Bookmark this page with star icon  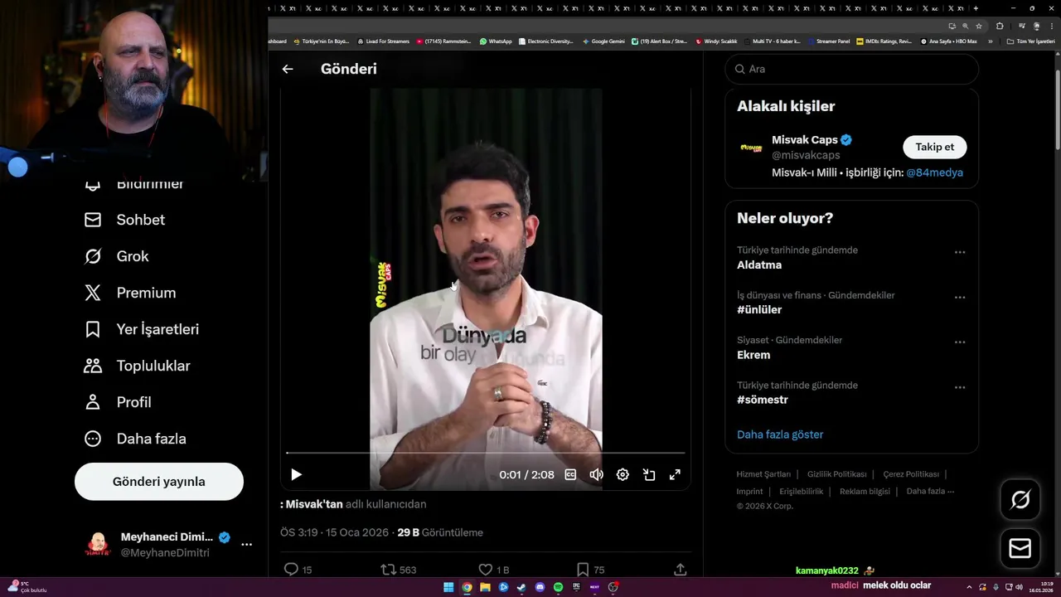click(x=979, y=26)
